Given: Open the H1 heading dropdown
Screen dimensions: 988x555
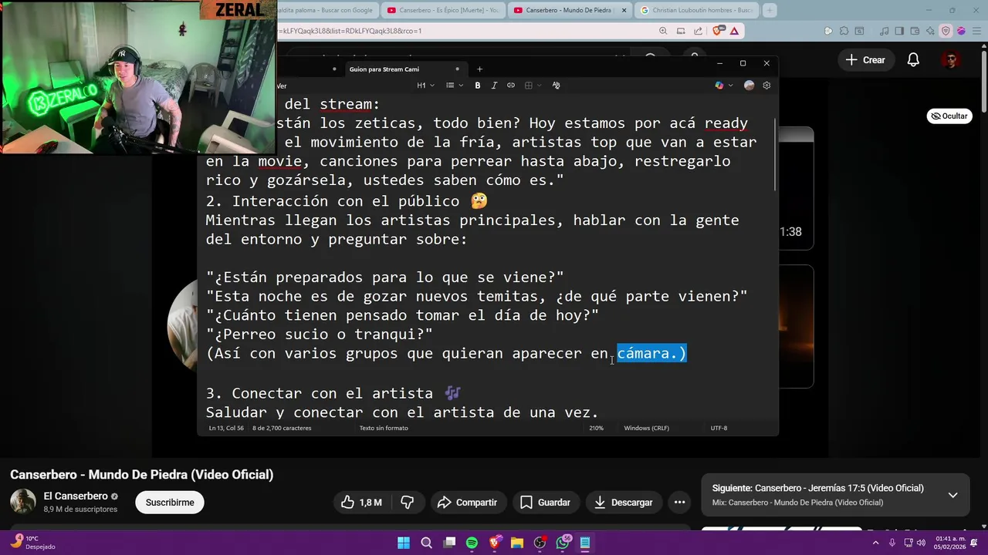Looking at the screenshot, I should (x=425, y=86).
